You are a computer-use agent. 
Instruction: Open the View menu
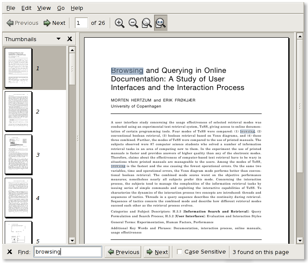pyautogui.click(x=44, y=8)
